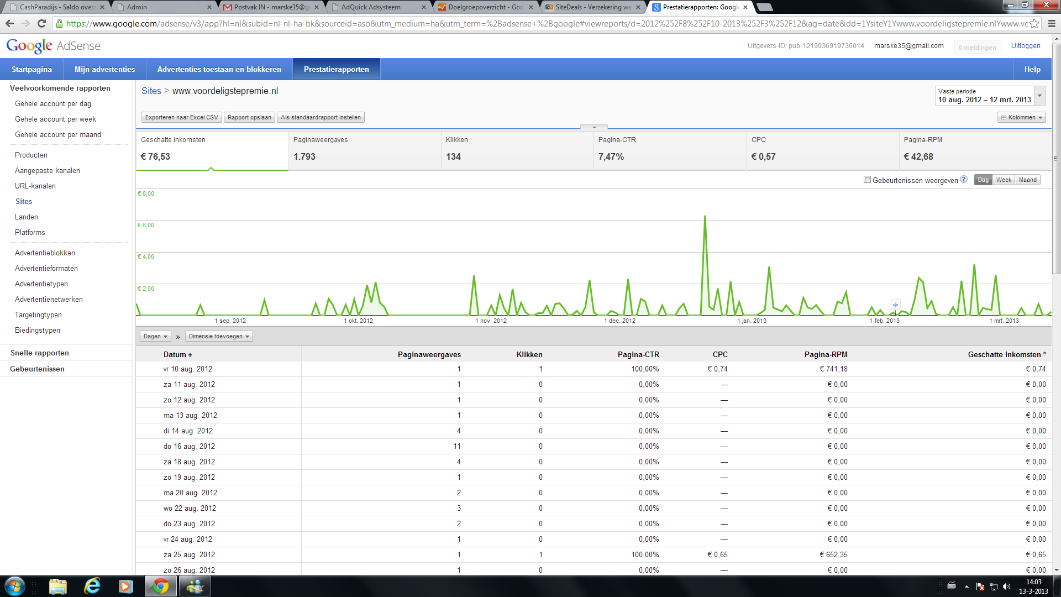The height and width of the screenshot is (597, 1061).
Task: Switch chart view to Week
Action: point(1004,180)
